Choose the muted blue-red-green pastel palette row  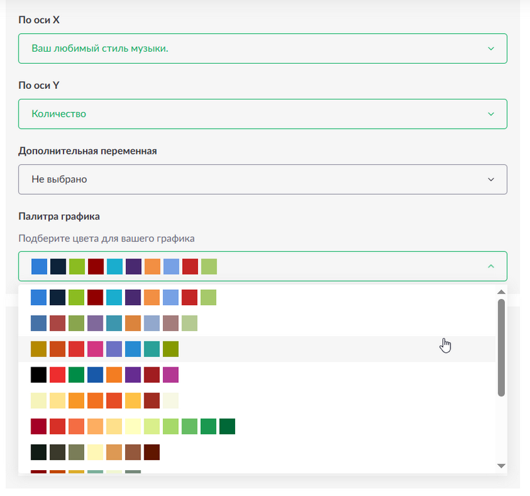point(257,323)
